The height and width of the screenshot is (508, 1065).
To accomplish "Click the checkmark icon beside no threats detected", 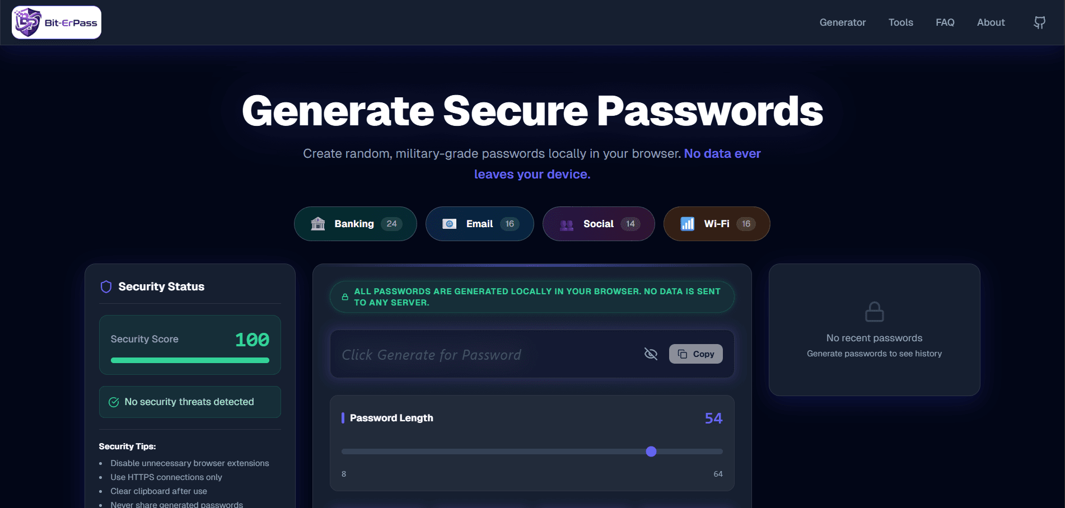I will (x=115, y=402).
